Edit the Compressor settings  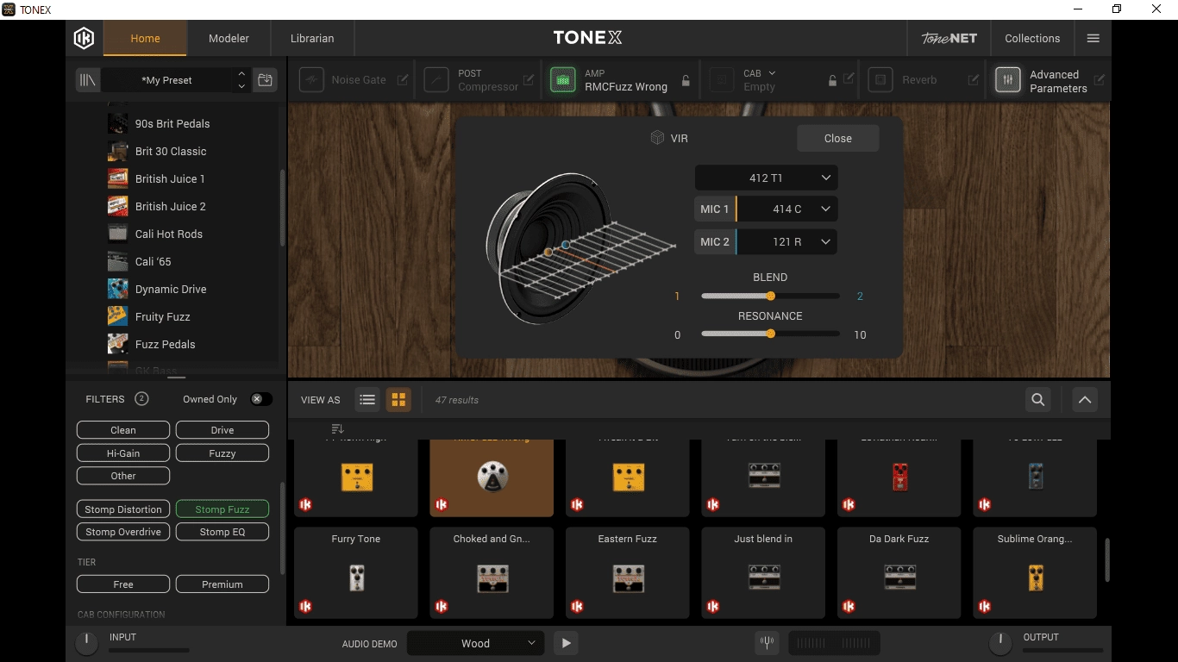[x=529, y=80]
